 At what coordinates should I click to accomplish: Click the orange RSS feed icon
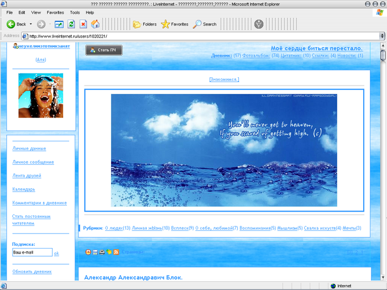click(116, 252)
